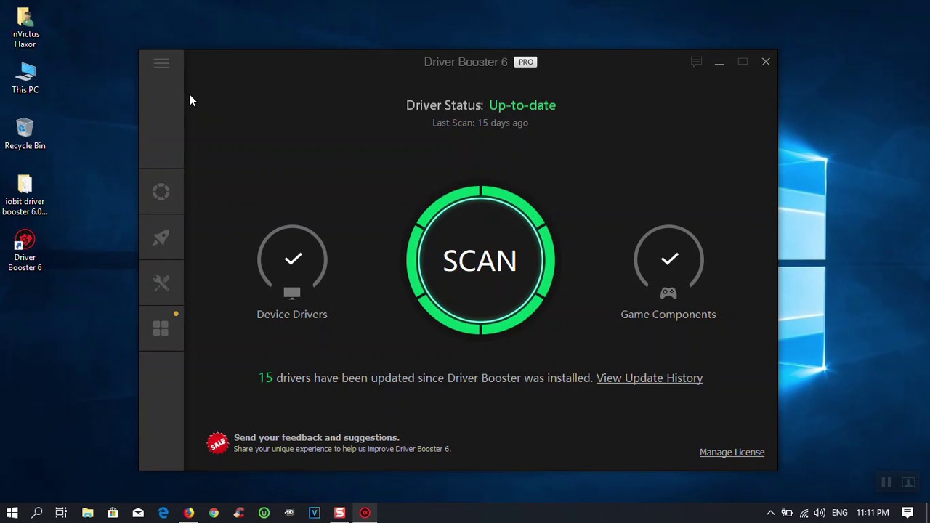This screenshot has width=930, height=523.
Task: Open the Wi-Fi network tray icon
Action: (804, 513)
